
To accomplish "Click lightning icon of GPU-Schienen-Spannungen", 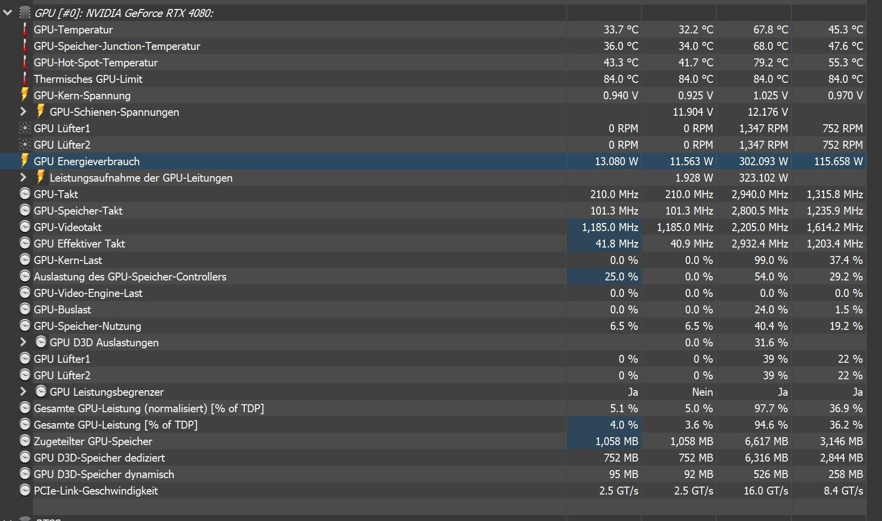I will pyautogui.click(x=40, y=111).
